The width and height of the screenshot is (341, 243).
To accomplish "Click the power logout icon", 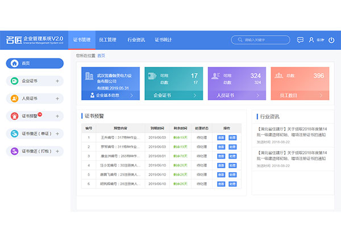I will coord(332,40).
